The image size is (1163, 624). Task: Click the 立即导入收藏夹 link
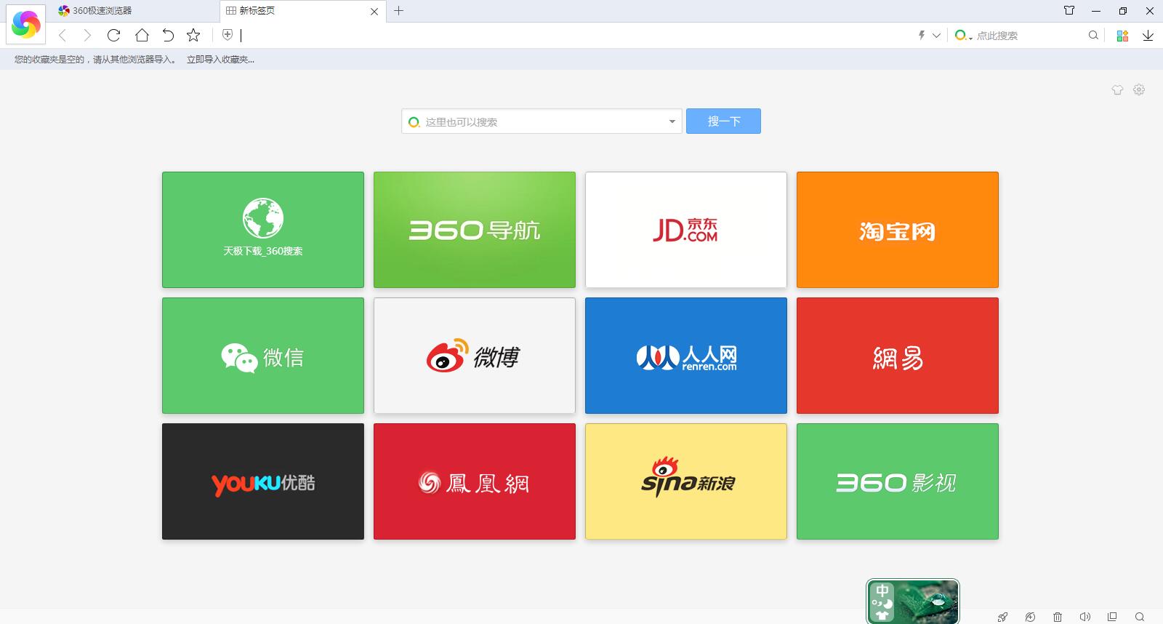pyautogui.click(x=220, y=60)
